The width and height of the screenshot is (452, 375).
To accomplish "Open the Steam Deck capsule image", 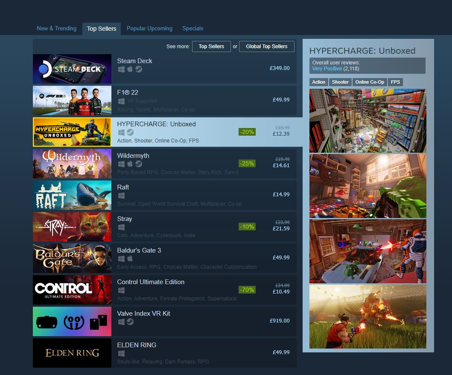I will tap(72, 69).
